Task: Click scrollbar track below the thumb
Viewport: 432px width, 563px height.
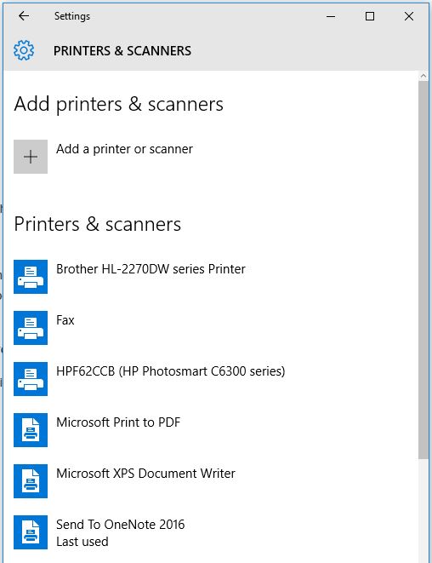Action: (x=423, y=510)
